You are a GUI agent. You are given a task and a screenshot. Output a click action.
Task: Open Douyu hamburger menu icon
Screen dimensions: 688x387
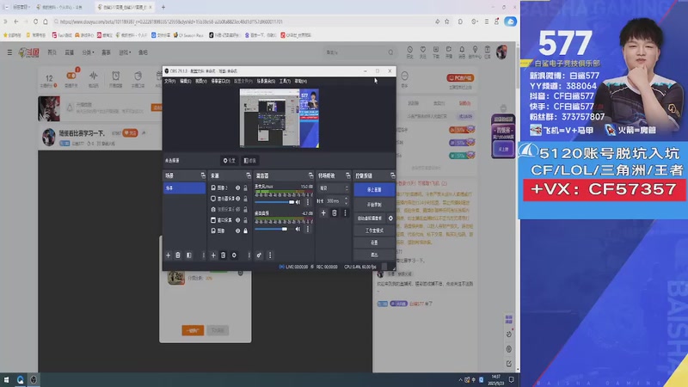click(x=9, y=52)
